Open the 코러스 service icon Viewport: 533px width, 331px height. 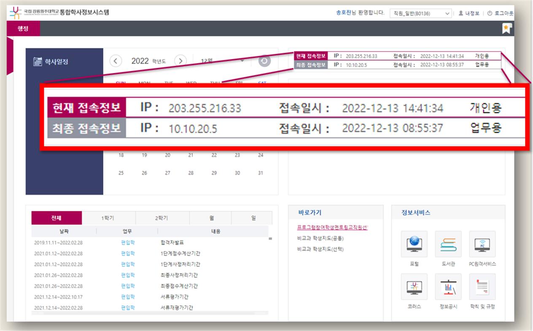pyautogui.click(x=414, y=287)
